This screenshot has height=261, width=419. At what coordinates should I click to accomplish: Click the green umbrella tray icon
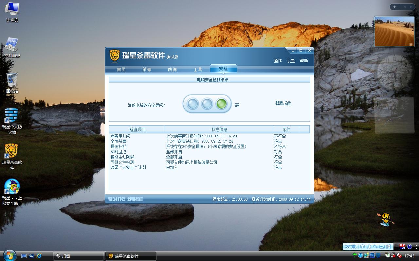point(355,255)
